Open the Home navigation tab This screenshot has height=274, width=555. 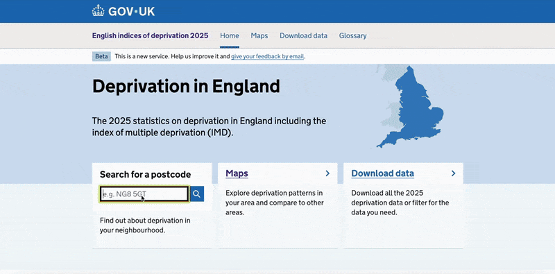[230, 36]
